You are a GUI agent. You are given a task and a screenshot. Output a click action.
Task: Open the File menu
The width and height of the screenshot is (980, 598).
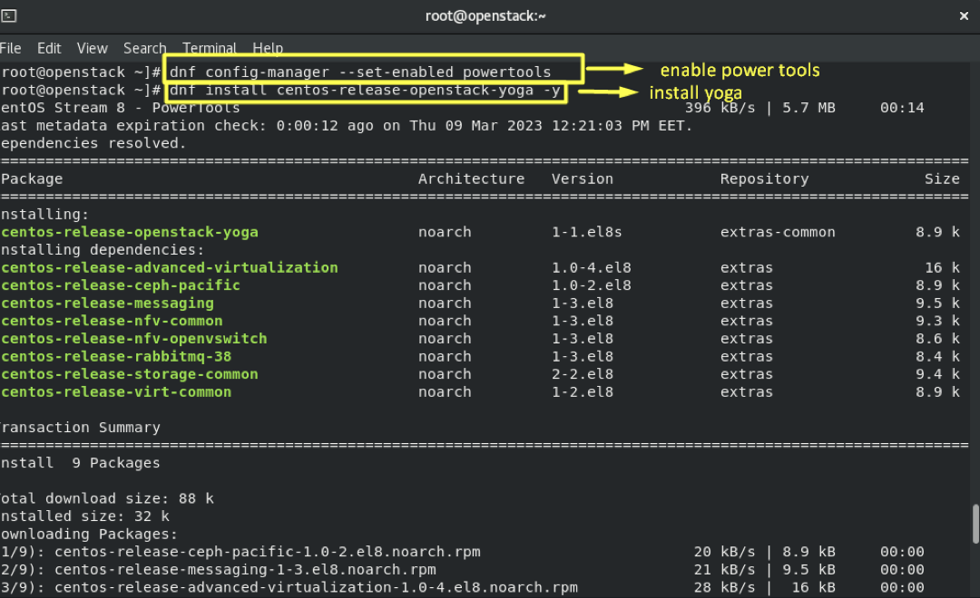coord(11,48)
